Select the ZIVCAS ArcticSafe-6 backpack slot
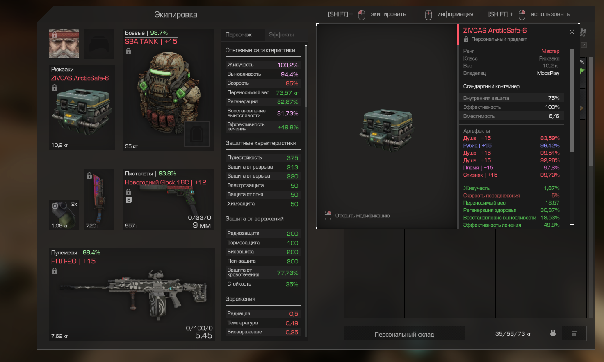Viewport: 604px width, 362px height. point(82,107)
